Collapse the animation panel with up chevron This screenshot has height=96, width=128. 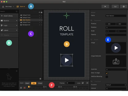coord(87,83)
